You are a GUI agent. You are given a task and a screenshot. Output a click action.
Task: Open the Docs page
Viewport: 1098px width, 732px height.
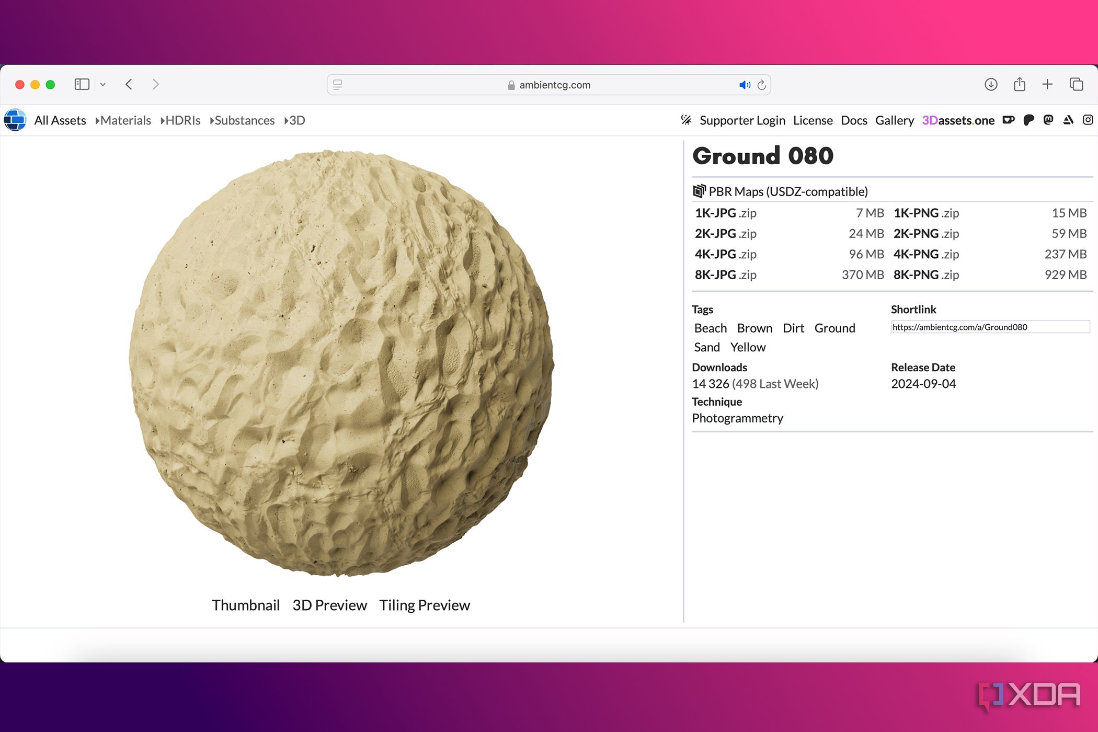point(854,120)
